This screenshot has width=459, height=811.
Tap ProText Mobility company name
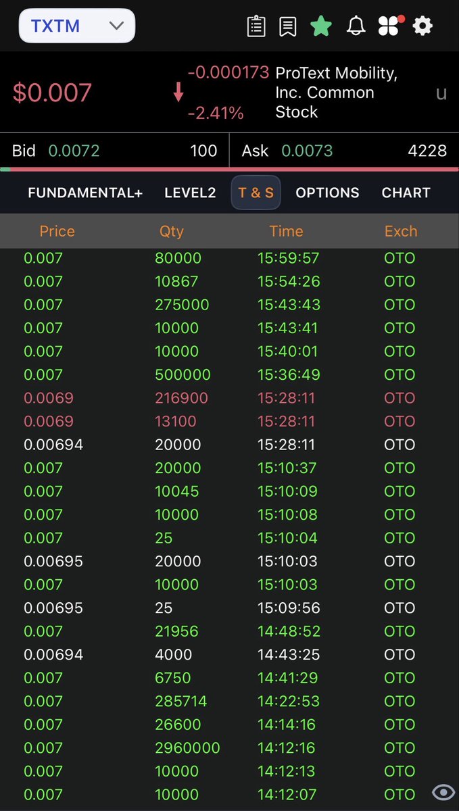[x=337, y=93]
